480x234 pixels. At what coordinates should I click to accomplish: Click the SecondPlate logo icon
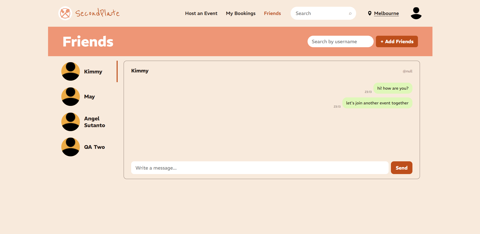(x=65, y=13)
